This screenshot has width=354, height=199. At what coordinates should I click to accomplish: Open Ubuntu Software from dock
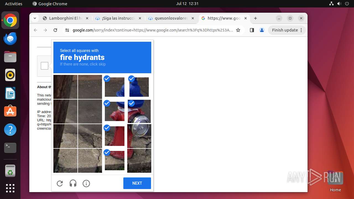10,111
